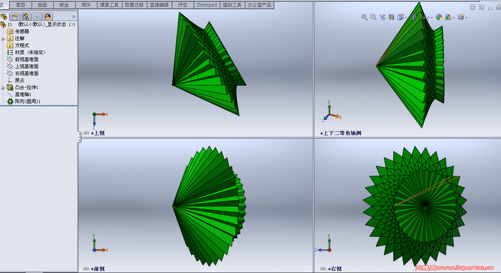Click green model in 右视 viewport
The image size is (501, 273).
pos(415,205)
